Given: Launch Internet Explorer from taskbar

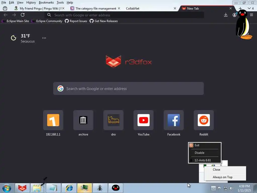Looking at the screenshot, I should pos(69,188).
